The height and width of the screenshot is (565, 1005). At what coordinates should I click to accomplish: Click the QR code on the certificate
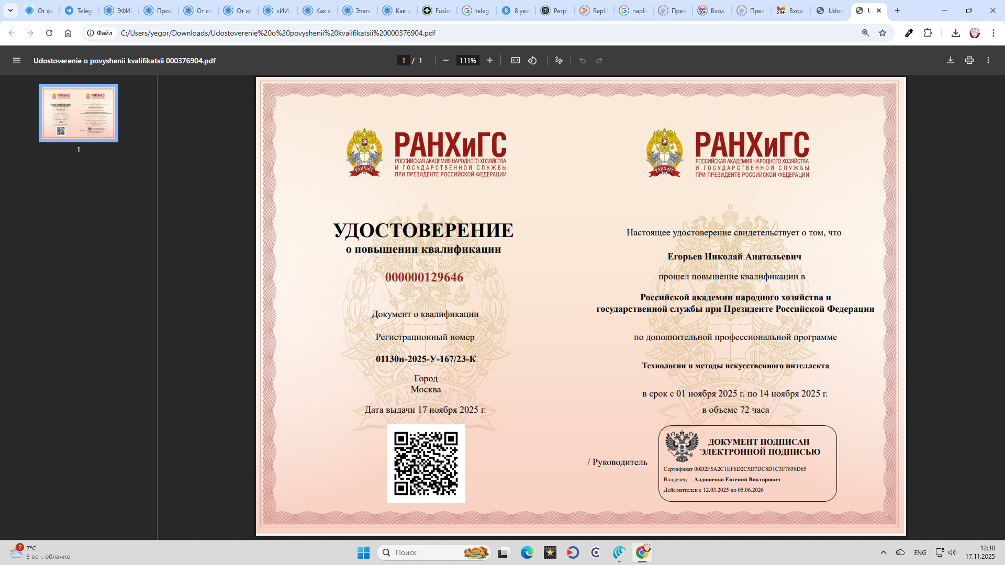point(426,464)
